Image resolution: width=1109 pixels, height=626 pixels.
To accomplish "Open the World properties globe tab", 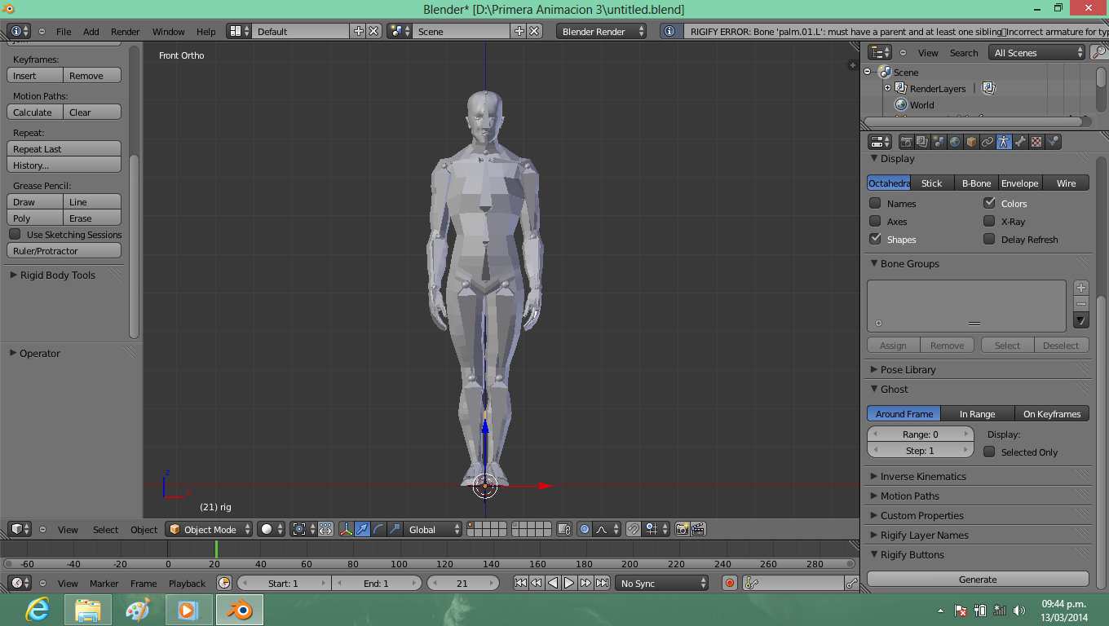I will click(955, 142).
